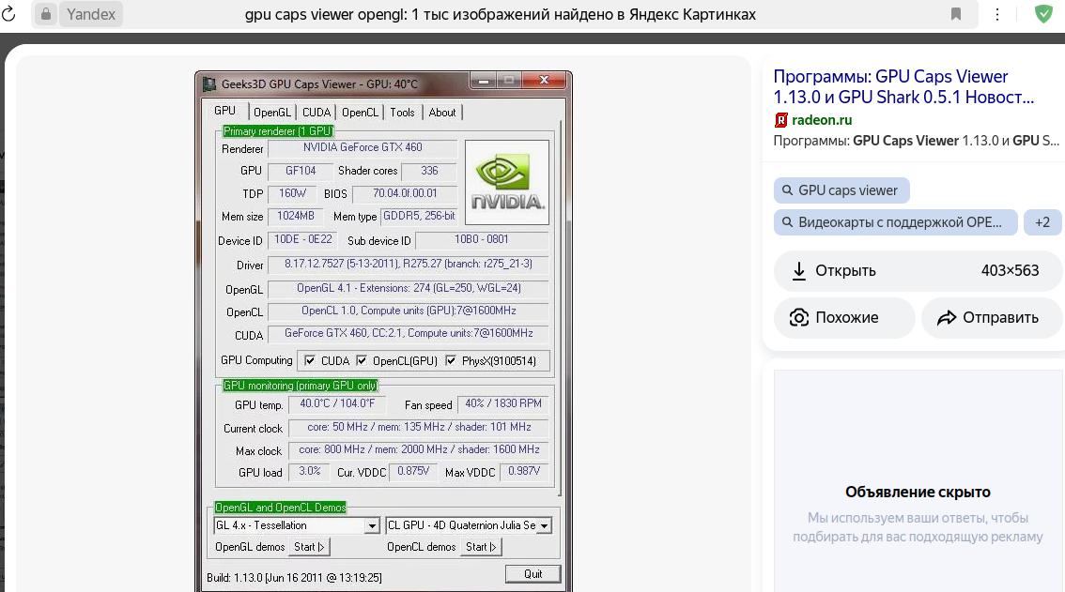This screenshot has height=592, width=1065.
Task: Switch to the CUDA tab
Action: [316, 113]
